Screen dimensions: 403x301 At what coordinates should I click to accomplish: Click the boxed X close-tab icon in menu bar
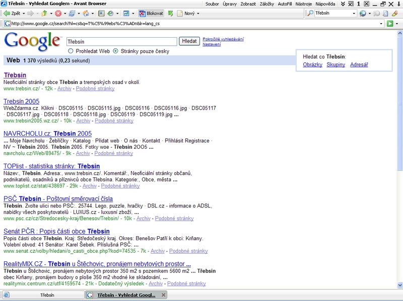coord(367,4)
